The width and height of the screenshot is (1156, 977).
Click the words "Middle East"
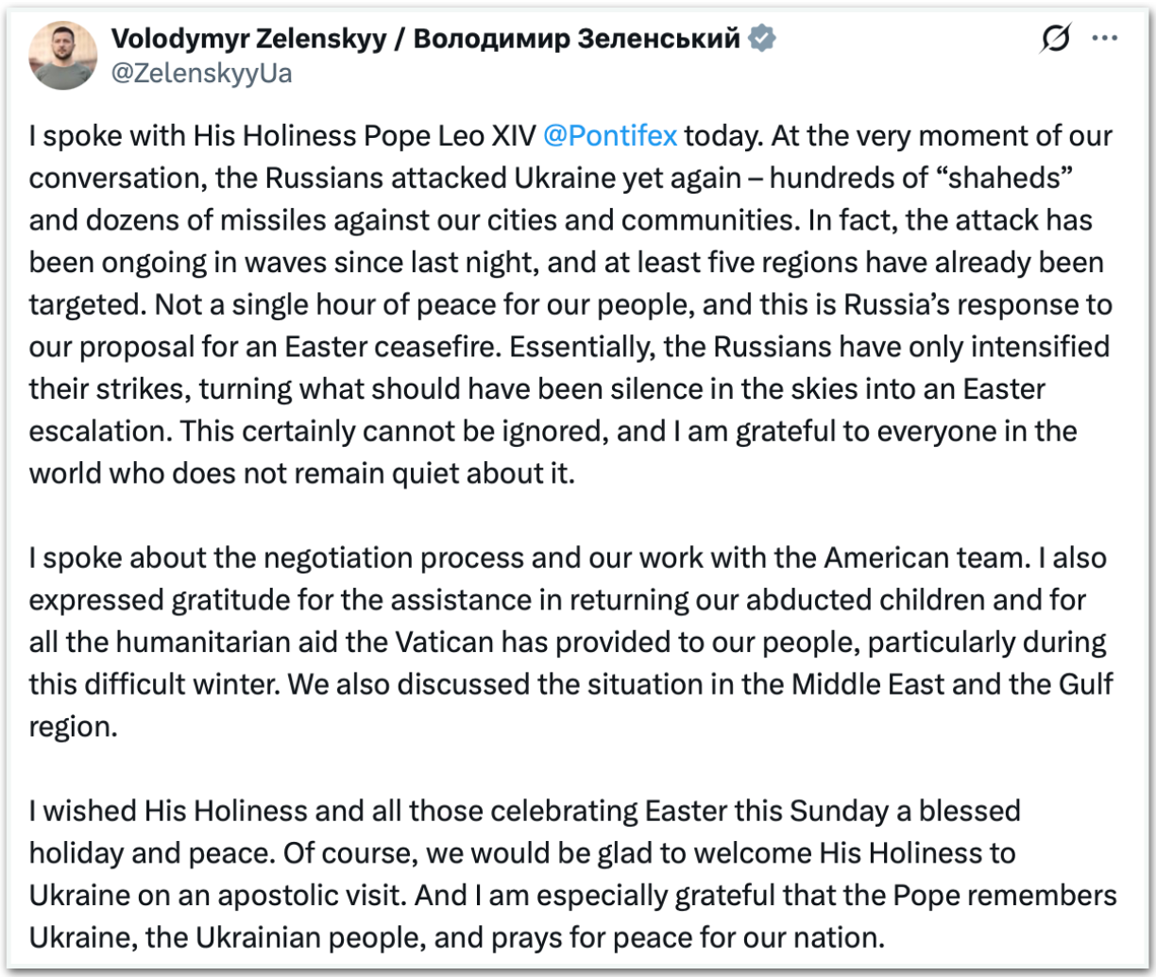pyautogui.click(x=869, y=684)
